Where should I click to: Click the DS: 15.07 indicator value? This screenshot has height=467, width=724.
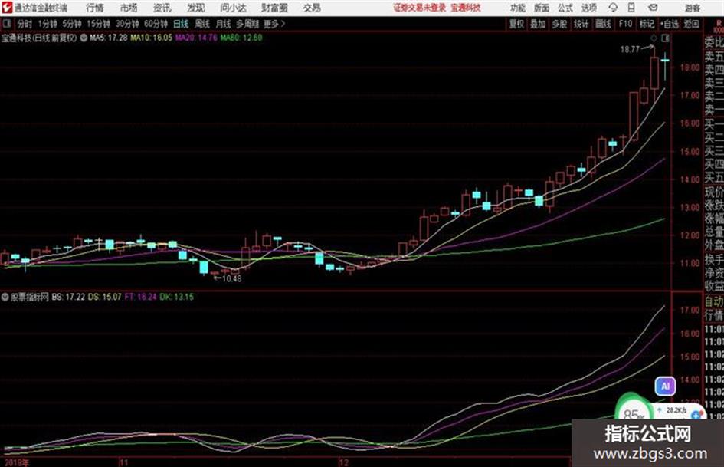[x=105, y=297]
